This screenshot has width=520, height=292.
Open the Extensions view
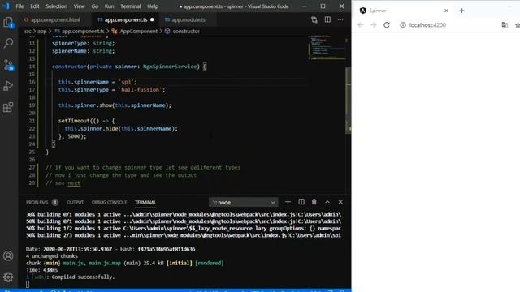point(8,107)
